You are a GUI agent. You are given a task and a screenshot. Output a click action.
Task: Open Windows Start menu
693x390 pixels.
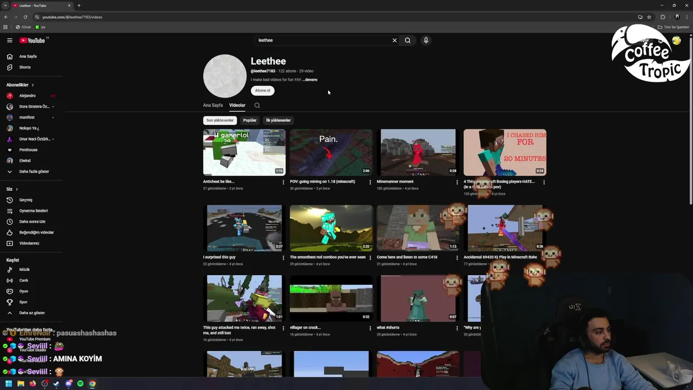click(x=9, y=383)
